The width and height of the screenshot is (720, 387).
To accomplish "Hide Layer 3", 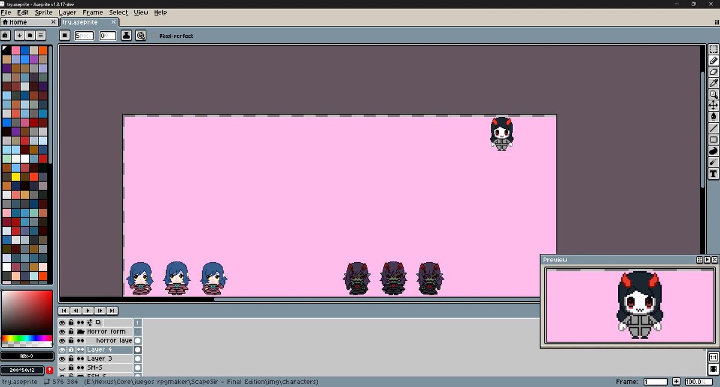I will 62,358.
